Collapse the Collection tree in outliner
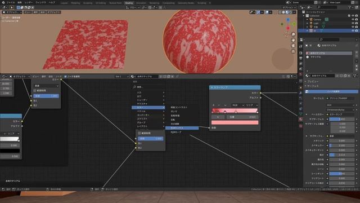Image resolution: width=360 pixels, height=203 pixels. 304,16
